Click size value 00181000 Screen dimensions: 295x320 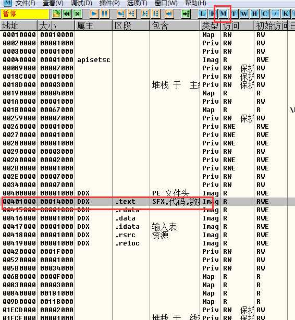57,293
